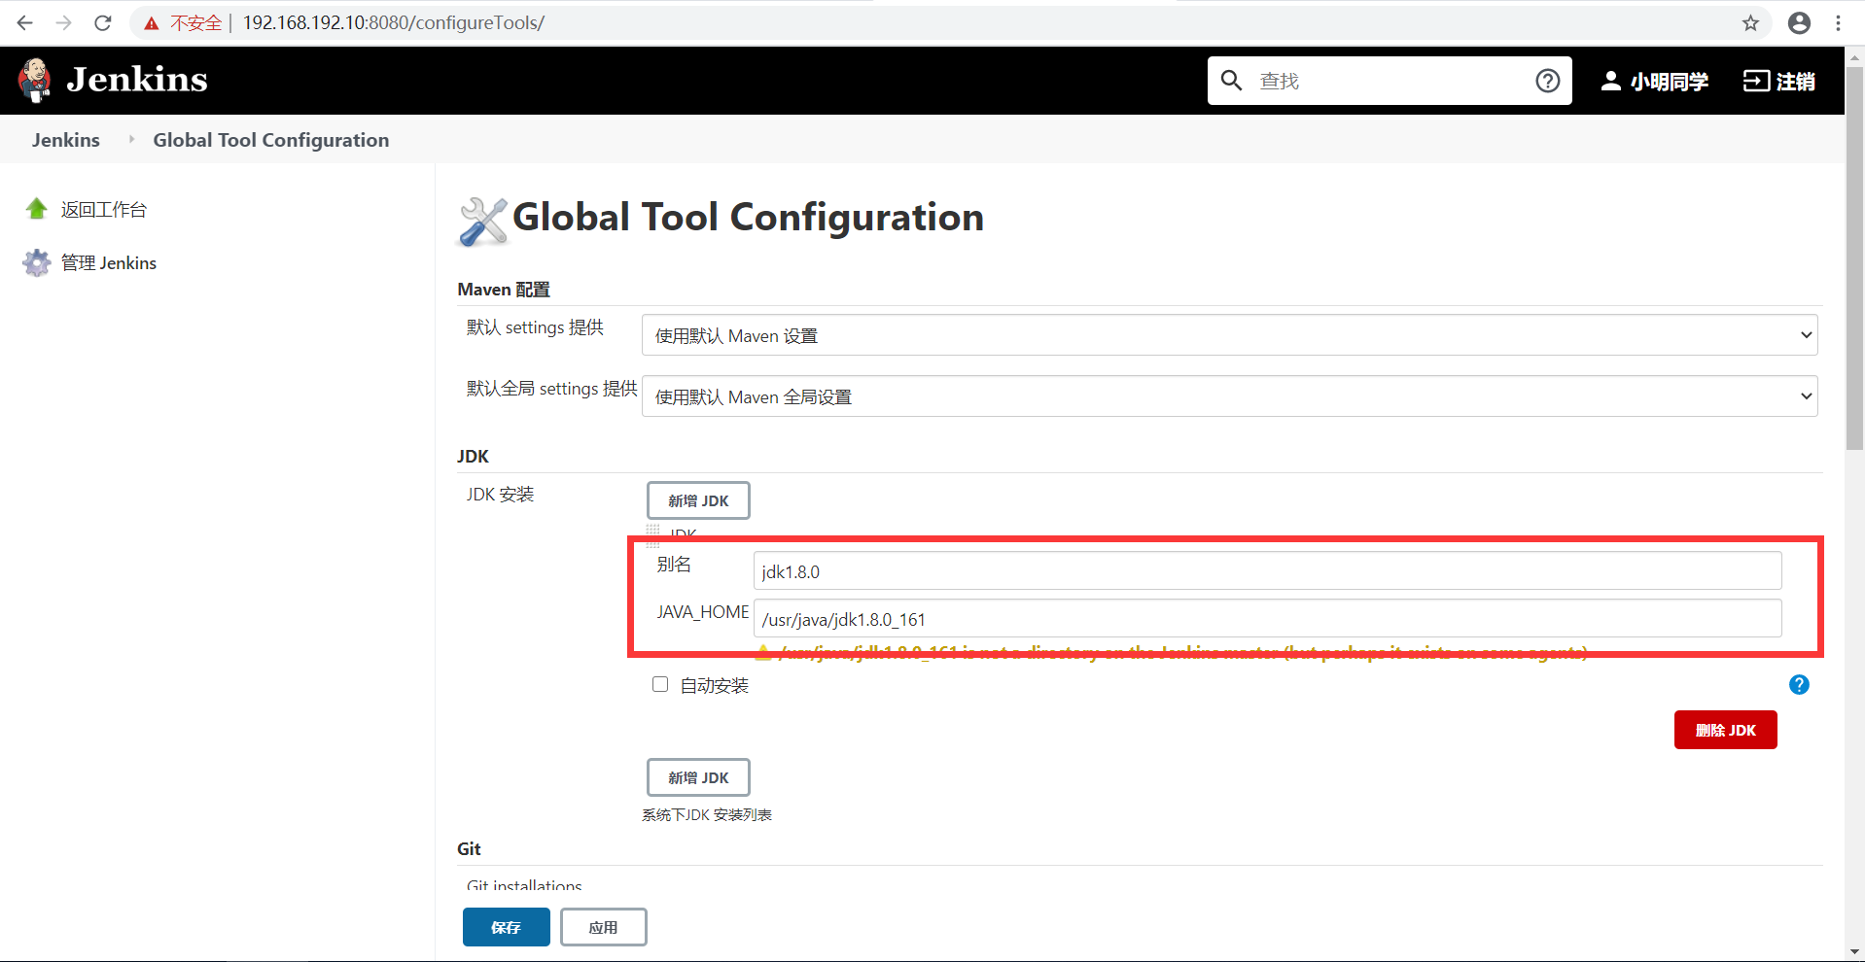Screen dimensions: 1865x962
Task: Go to 返回工作台 link
Action: coord(104,210)
